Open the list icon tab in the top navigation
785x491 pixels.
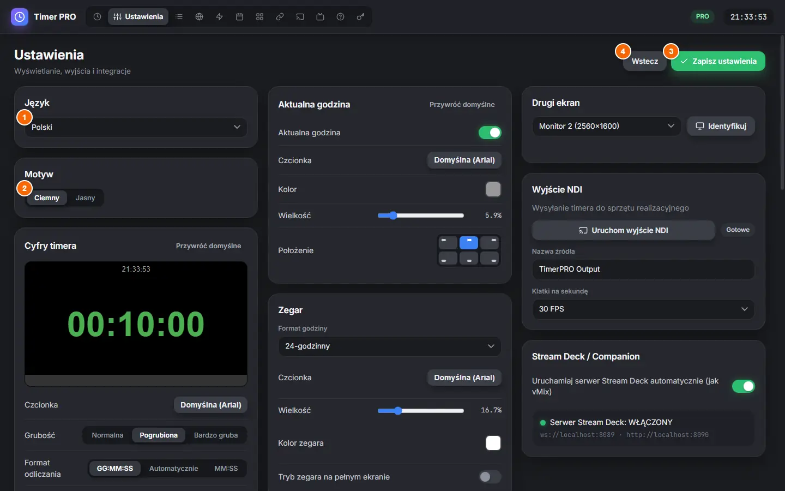click(179, 17)
